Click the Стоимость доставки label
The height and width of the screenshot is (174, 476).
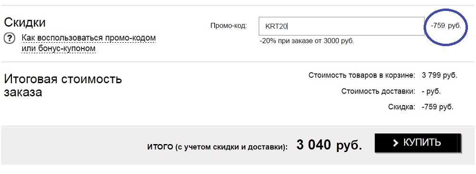click(x=378, y=91)
